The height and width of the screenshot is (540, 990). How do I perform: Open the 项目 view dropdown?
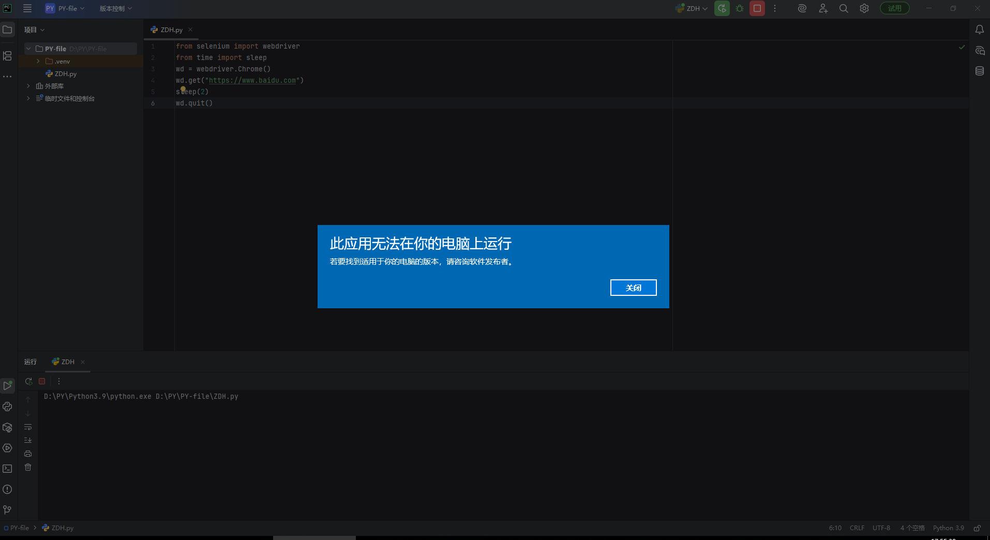[34, 30]
